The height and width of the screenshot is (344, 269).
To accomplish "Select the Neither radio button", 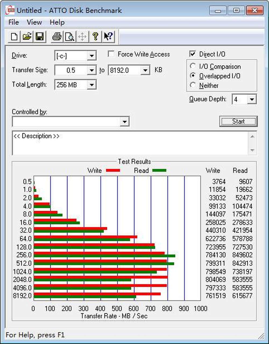I will 193,85.
